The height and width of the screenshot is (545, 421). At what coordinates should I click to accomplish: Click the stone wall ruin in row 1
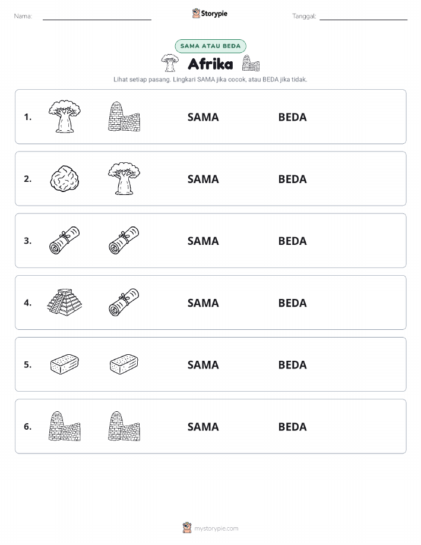tap(124, 116)
